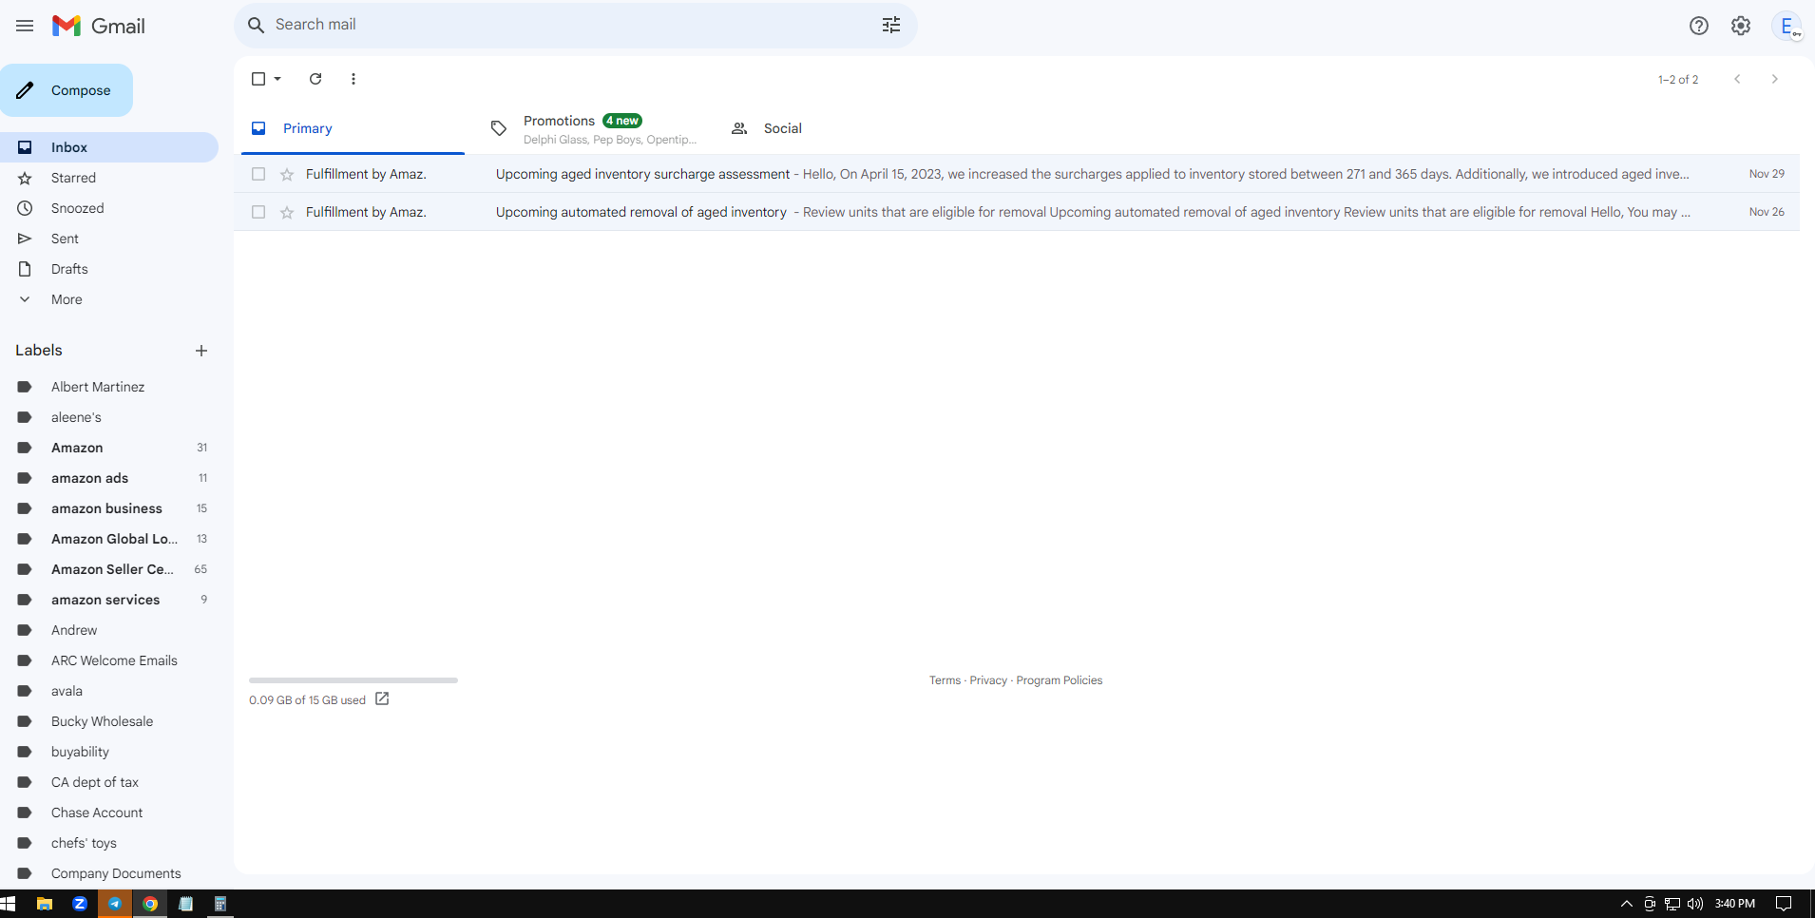Open the storage used link
The width and height of the screenshot is (1815, 918).
307,700
